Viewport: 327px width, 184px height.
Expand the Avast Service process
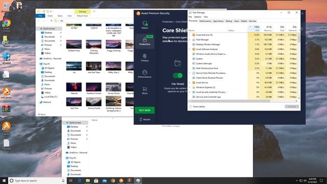pyautogui.click(x=190, y=83)
